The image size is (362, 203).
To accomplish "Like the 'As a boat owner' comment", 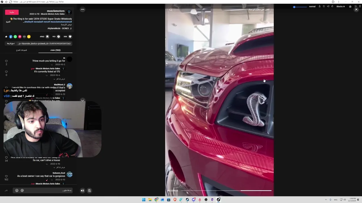I will pyautogui.click(x=6, y=176).
